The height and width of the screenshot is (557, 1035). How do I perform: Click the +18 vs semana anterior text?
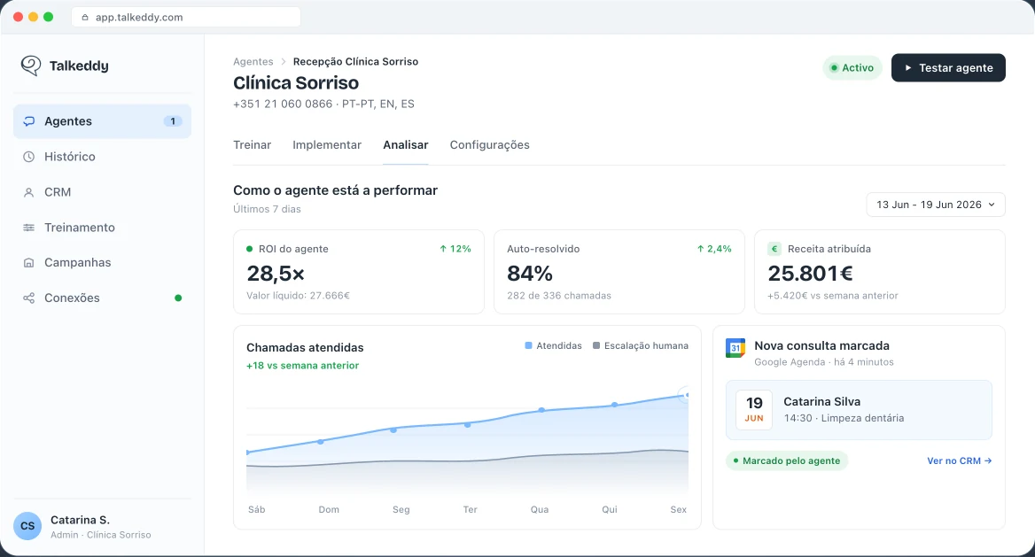(x=302, y=366)
